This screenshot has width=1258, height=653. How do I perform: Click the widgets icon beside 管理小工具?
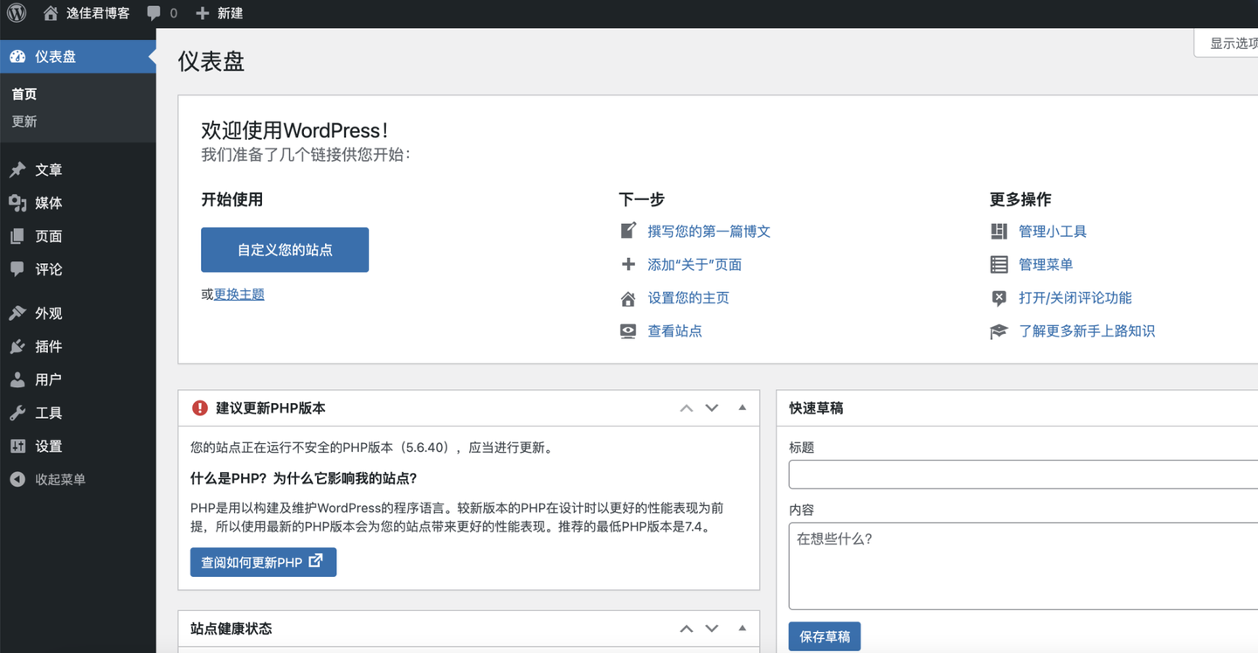pyautogui.click(x=999, y=231)
